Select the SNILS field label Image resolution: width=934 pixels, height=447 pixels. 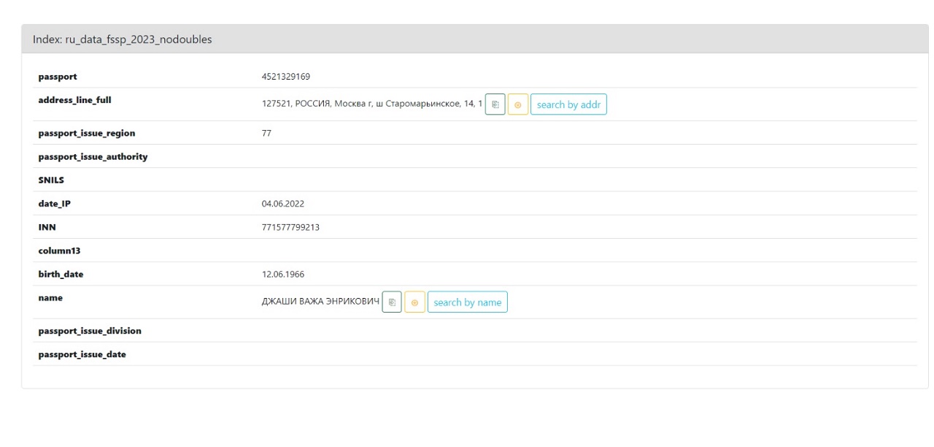51,180
